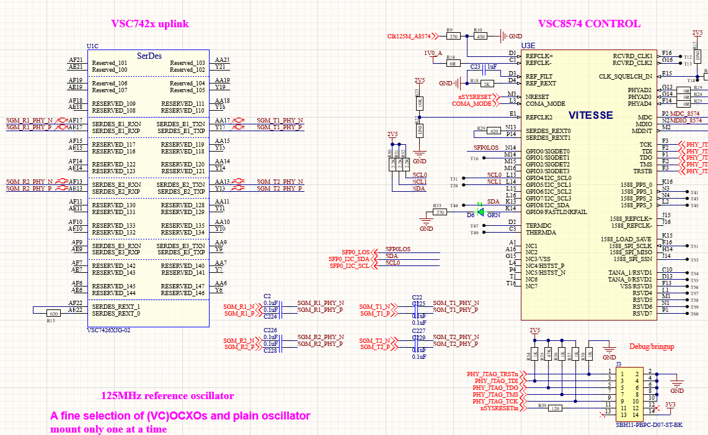Click the nSYSRESETin port

(x=503, y=408)
